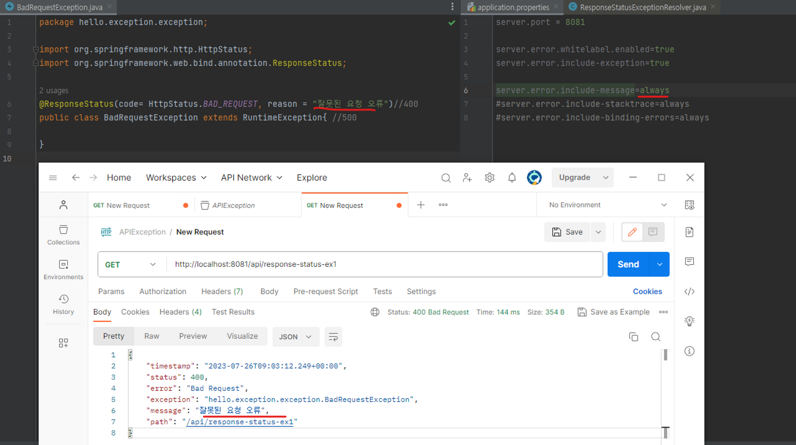This screenshot has height=445, width=796.
Task: Open the Test Results tab
Action: pyautogui.click(x=233, y=312)
